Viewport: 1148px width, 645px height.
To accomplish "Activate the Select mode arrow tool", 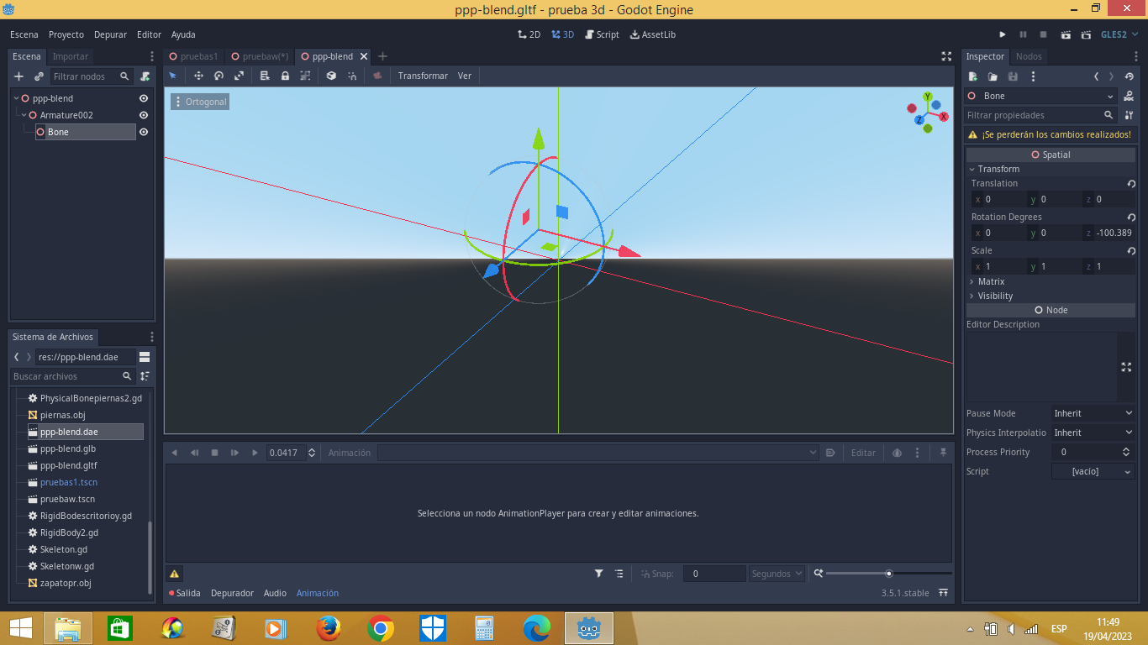I will click(x=173, y=76).
